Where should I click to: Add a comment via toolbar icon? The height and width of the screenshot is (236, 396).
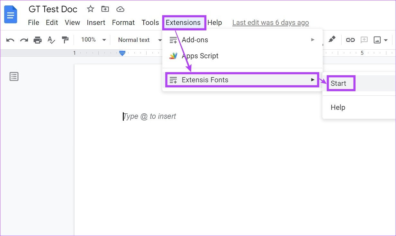pyautogui.click(x=364, y=40)
